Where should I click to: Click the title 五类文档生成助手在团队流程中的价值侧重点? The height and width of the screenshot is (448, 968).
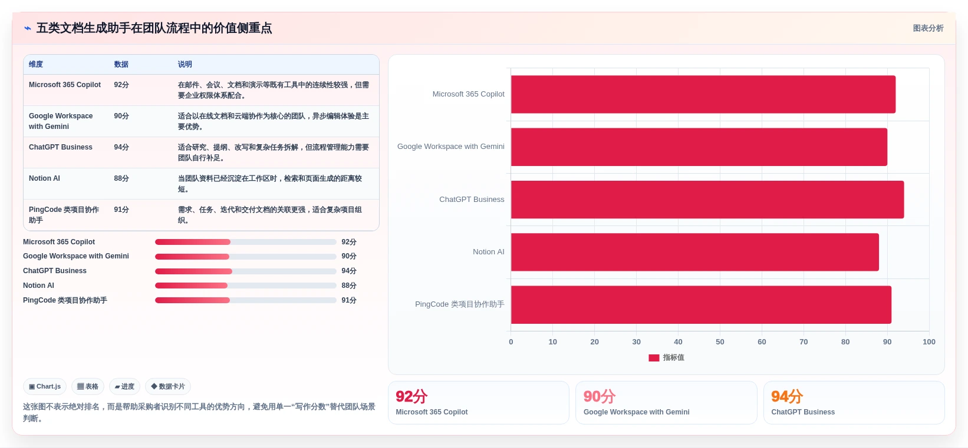click(x=154, y=28)
